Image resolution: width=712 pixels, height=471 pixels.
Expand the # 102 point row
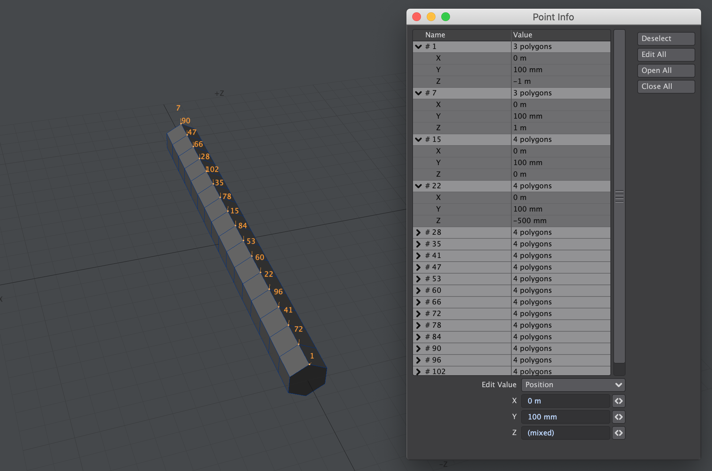[x=418, y=372]
